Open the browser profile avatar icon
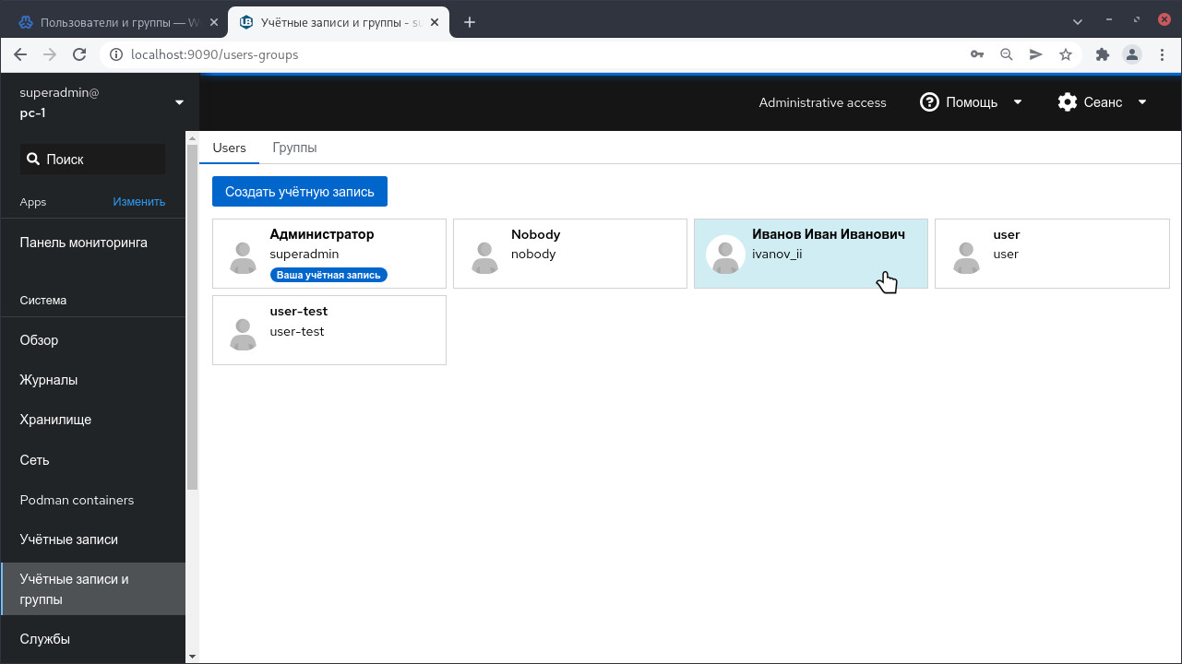This screenshot has height=664, width=1182. tap(1132, 54)
